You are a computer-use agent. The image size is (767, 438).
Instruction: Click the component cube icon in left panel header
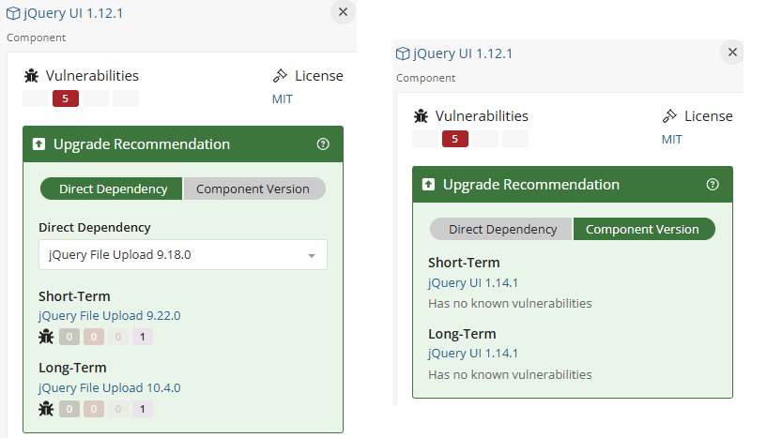[x=13, y=13]
